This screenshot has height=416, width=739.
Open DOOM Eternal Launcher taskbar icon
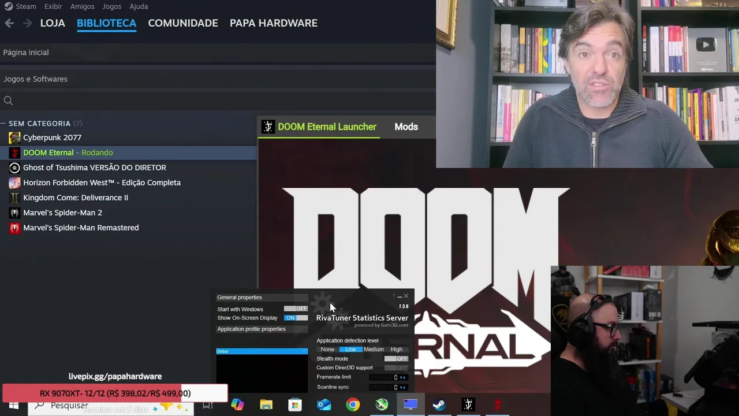click(x=468, y=405)
